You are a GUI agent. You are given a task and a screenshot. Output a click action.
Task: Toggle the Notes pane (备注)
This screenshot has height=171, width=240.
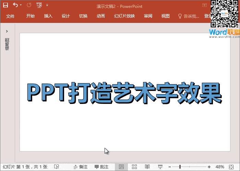[x=81, y=167]
